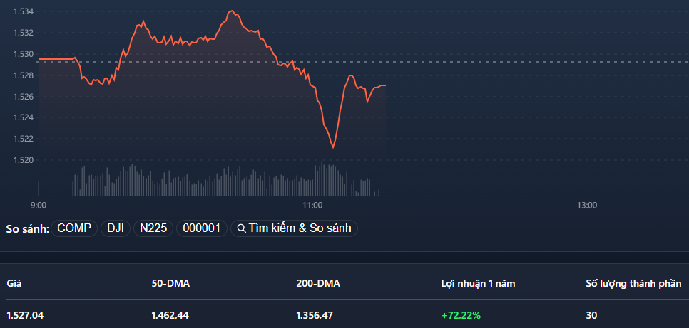This screenshot has width=689, height=328.
Task: Click the 11:00 time axis label
Action: [312, 205]
